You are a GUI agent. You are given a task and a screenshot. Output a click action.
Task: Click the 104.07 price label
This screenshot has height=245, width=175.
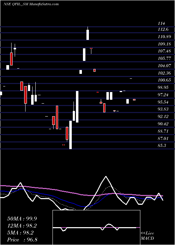[164, 66]
